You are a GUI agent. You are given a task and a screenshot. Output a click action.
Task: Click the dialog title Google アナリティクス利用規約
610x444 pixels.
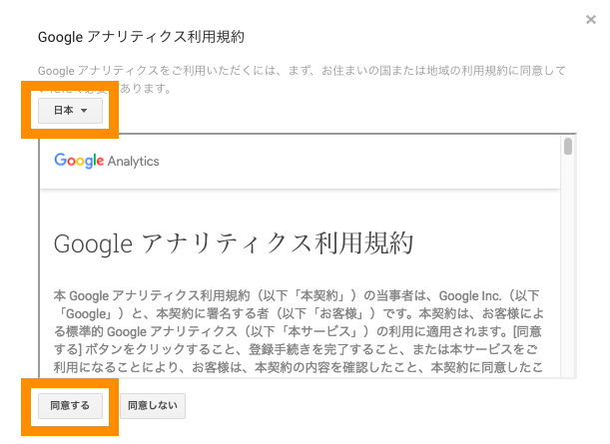pos(141,37)
